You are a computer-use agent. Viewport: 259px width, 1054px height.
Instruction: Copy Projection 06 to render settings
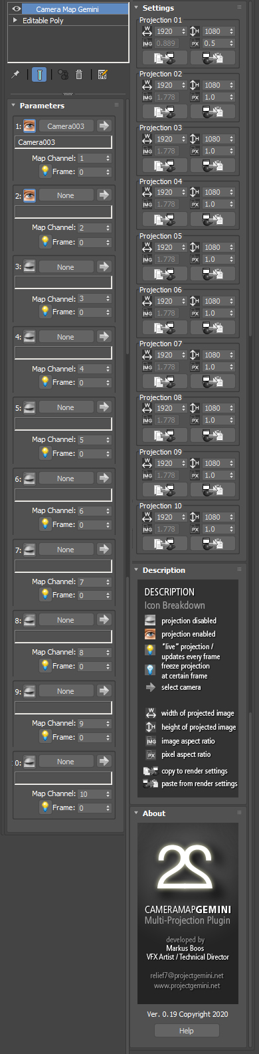click(x=165, y=328)
